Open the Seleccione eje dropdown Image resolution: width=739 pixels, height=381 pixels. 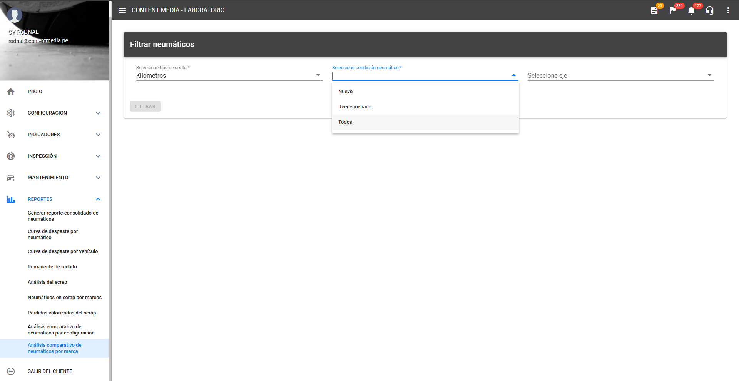[620, 75]
